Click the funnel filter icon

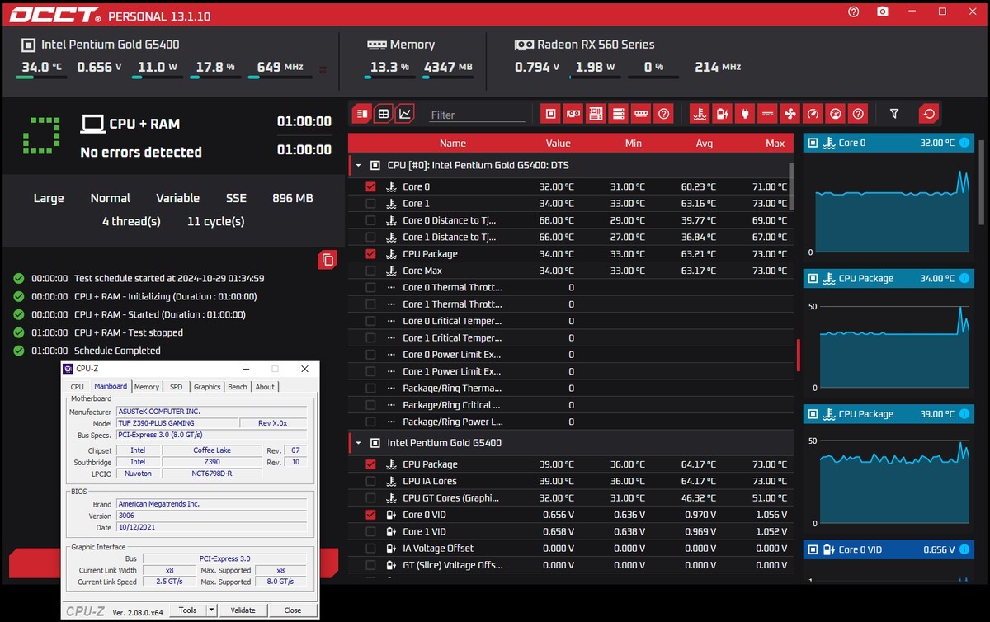(x=894, y=114)
